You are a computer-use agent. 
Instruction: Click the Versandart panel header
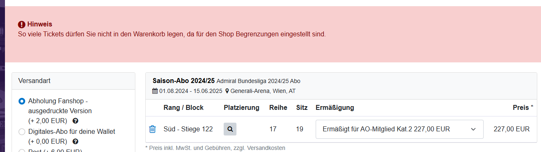click(x=73, y=81)
